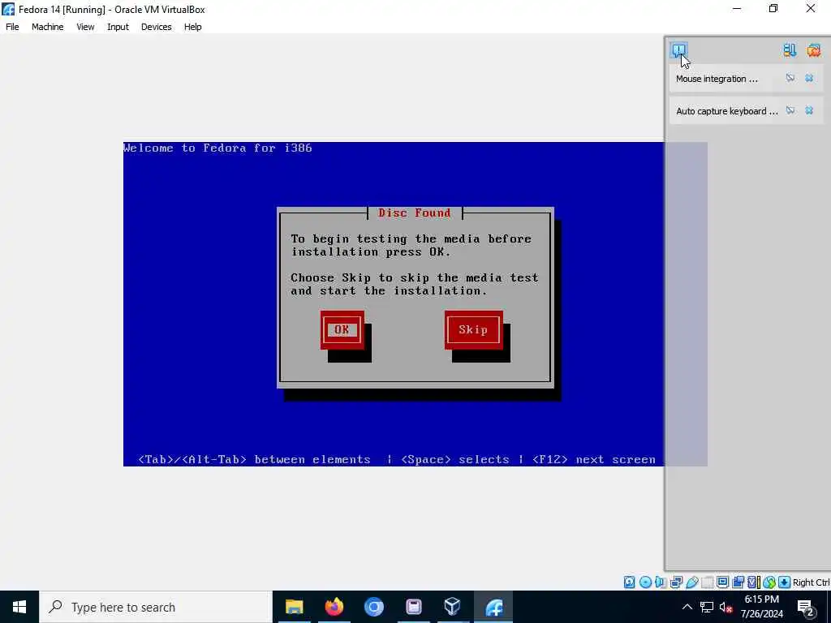
Task: Disable future Auto capture keyboard notifications
Action: point(790,110)
